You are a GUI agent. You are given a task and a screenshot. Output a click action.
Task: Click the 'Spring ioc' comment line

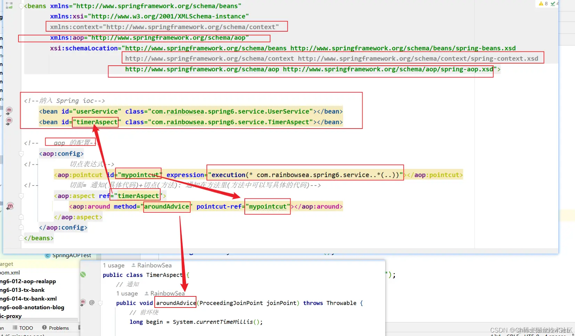(x=64, y=100)
